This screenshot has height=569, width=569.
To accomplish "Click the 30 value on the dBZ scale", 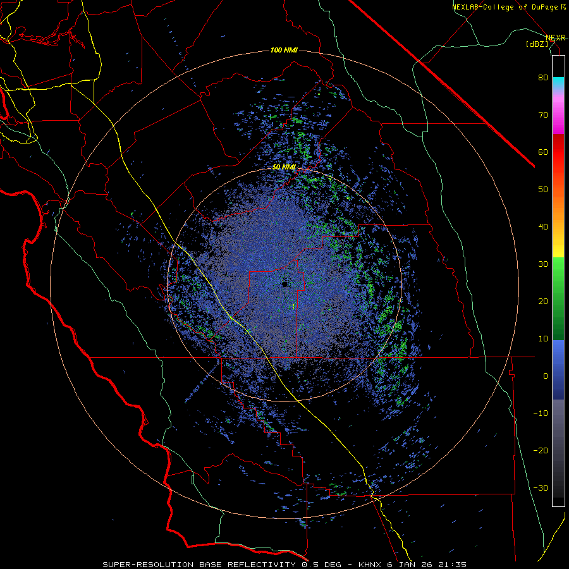I will [x=543, y=264].
